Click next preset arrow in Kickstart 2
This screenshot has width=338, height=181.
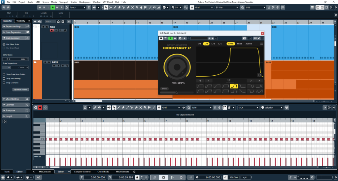tap(251, 81)
